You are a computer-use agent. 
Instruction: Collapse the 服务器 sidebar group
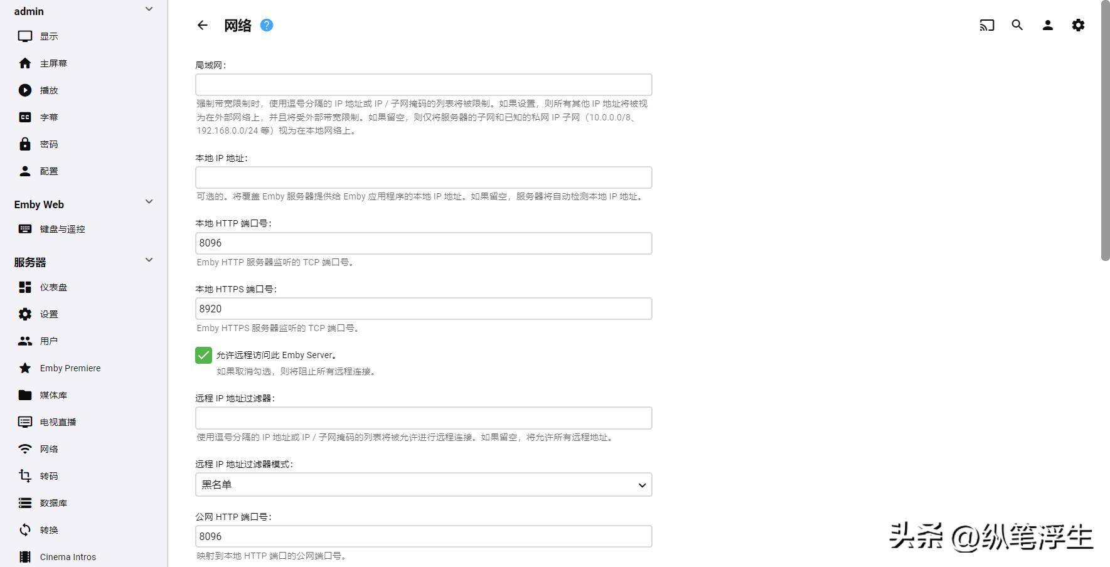click(x=149, y=260)
